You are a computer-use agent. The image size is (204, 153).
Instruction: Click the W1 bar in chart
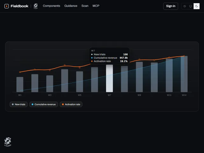20,84
